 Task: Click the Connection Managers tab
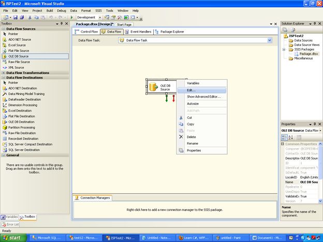coord(93,198)
